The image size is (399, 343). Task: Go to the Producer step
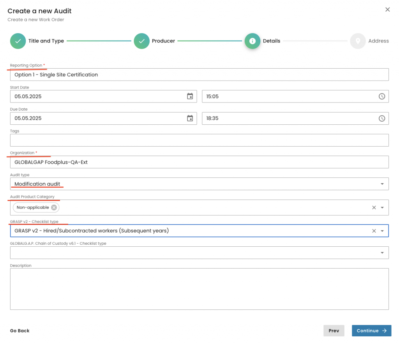pos(142,41)
